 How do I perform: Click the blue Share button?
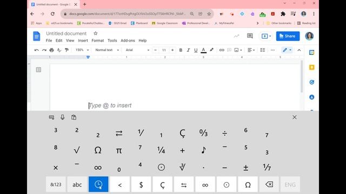tap(288, 36)
